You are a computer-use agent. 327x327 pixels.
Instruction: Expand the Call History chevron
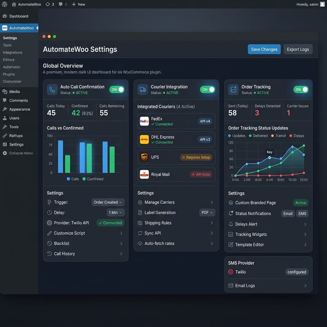click(121, 254)
